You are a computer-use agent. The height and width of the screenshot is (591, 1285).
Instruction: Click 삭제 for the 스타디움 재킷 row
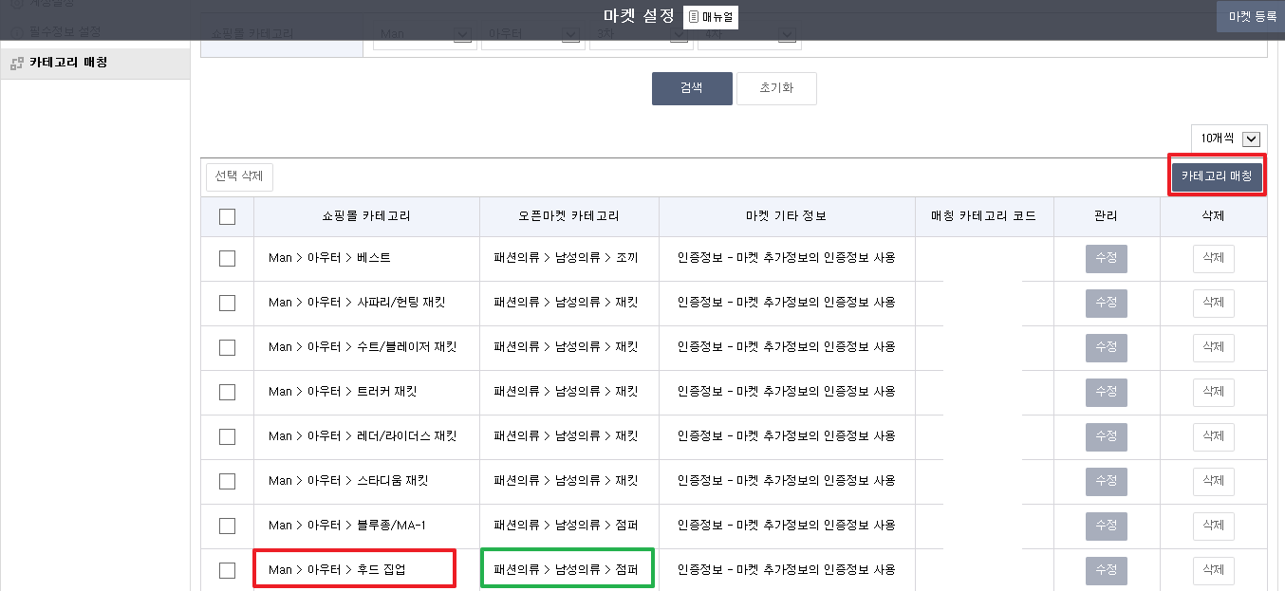pos(1213,481)
